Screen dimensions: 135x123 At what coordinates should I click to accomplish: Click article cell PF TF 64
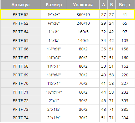(x=21, y=32)
